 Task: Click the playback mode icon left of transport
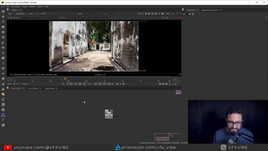coord(63,84)
